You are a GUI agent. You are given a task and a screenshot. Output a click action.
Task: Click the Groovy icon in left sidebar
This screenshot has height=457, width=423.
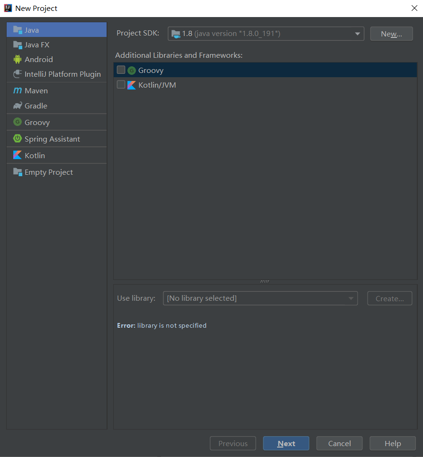[x=18, y=122]
